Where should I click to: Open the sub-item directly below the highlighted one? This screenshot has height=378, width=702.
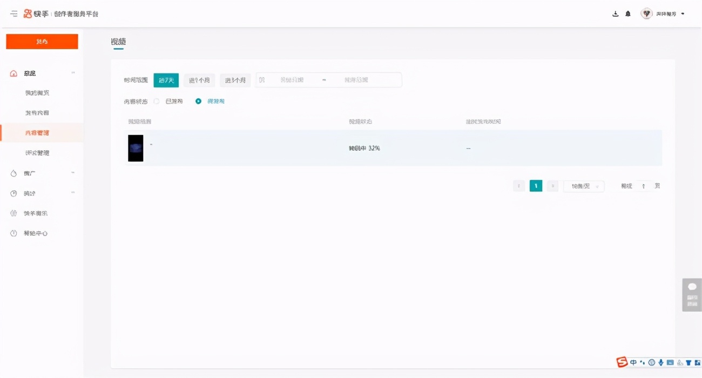(37, 153)
